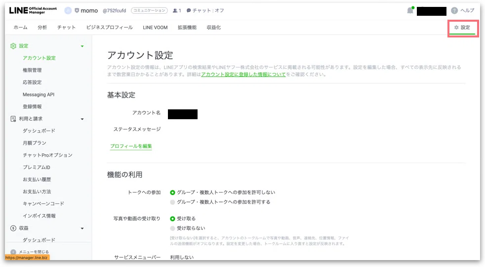Screen dimensions: 485x267
Task: Open キャンペーンコード in the sidebar
Action: coord(43,204)
